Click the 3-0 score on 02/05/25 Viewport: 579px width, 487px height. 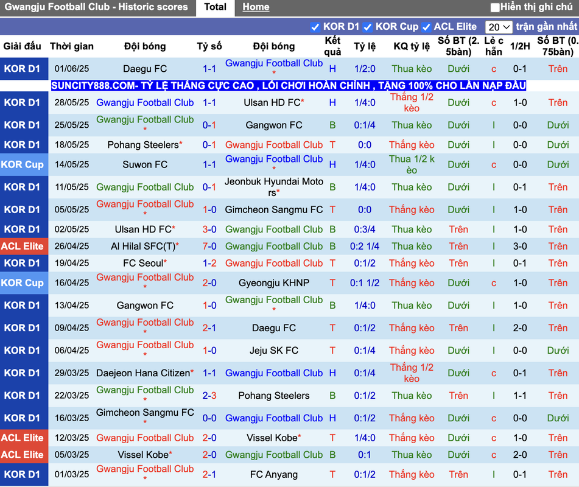tap(209, 229)
